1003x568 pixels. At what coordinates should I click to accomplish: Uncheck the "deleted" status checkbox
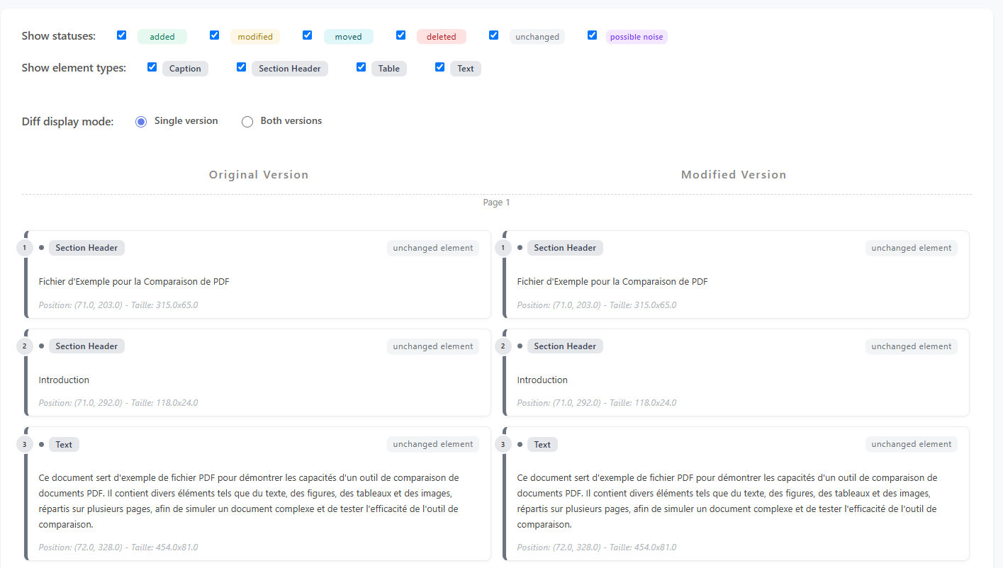pos(400,34)
